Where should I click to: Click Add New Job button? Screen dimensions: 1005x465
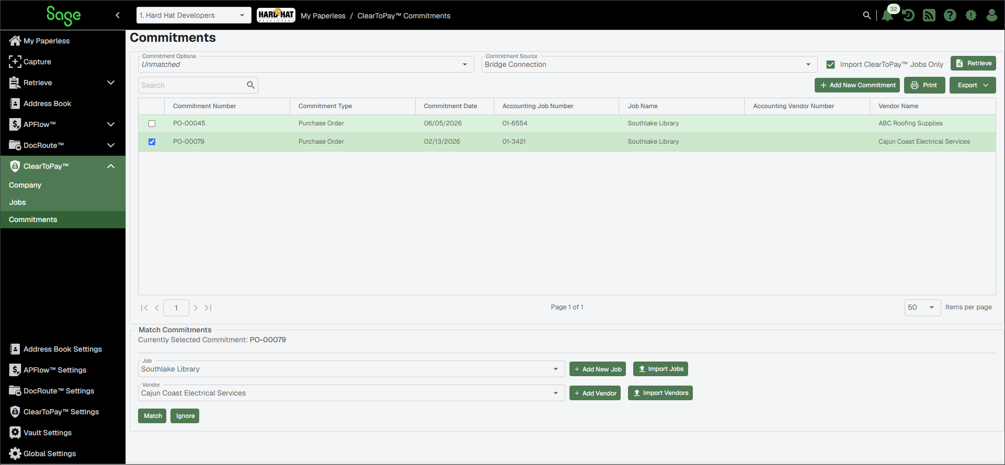click(x=598, y=369)
